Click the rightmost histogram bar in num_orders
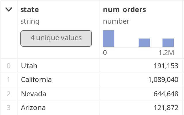The image size is (184, 115). pyautogui.click(x=168, y=43)
